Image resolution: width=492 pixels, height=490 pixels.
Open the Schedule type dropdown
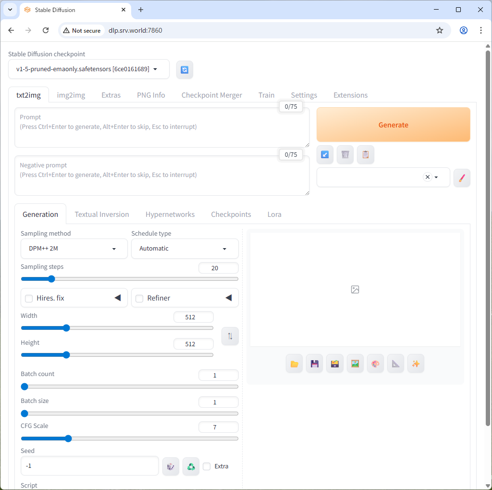(x=184, y=249)
